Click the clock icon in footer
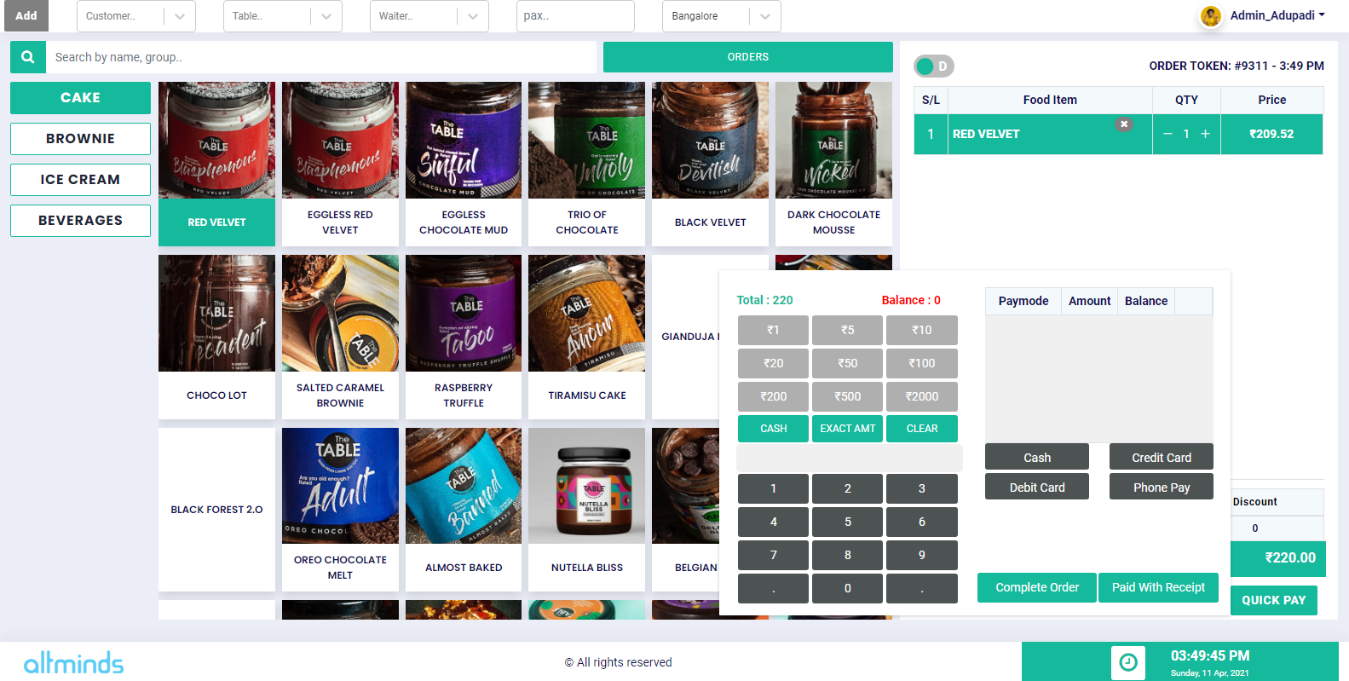The height and width of the screenshot is (681, 1349). click(1127, 662)
